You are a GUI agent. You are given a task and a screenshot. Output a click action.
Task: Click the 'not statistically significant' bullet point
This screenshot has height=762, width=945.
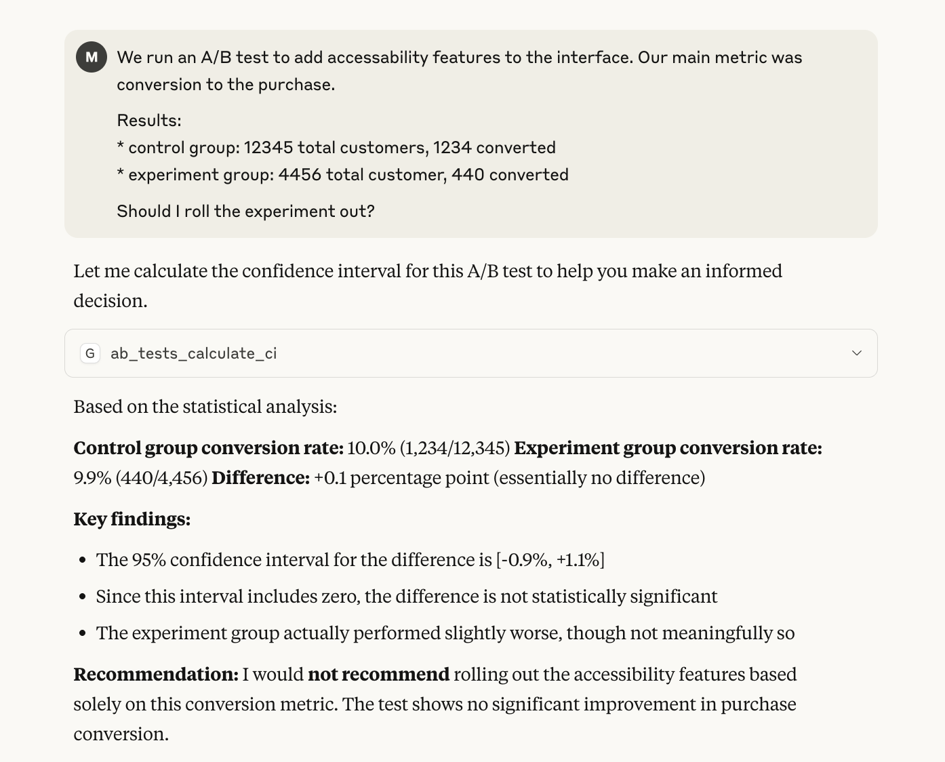406,597
